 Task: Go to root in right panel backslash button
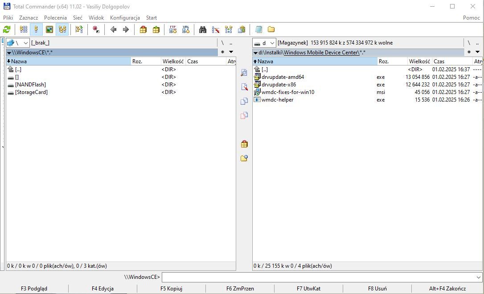pyautogui.click(x=469, y=43)
